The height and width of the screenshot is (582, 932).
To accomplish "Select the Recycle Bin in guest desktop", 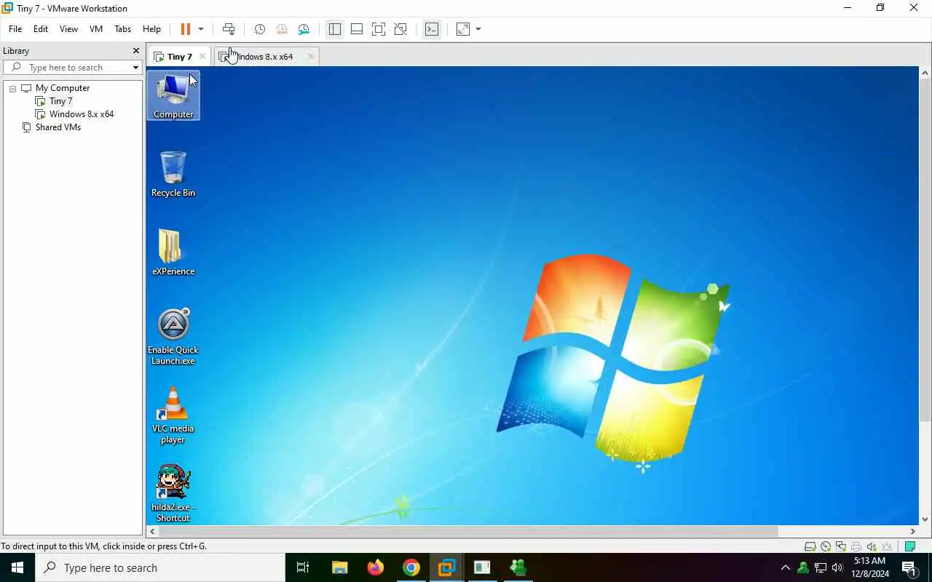I will point(173,174).
